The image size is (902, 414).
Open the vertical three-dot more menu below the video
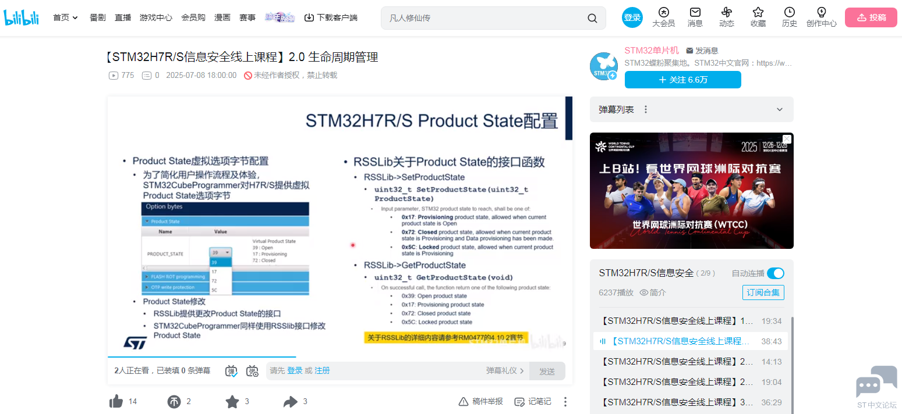pyautogui.click(x=565, y=402)
